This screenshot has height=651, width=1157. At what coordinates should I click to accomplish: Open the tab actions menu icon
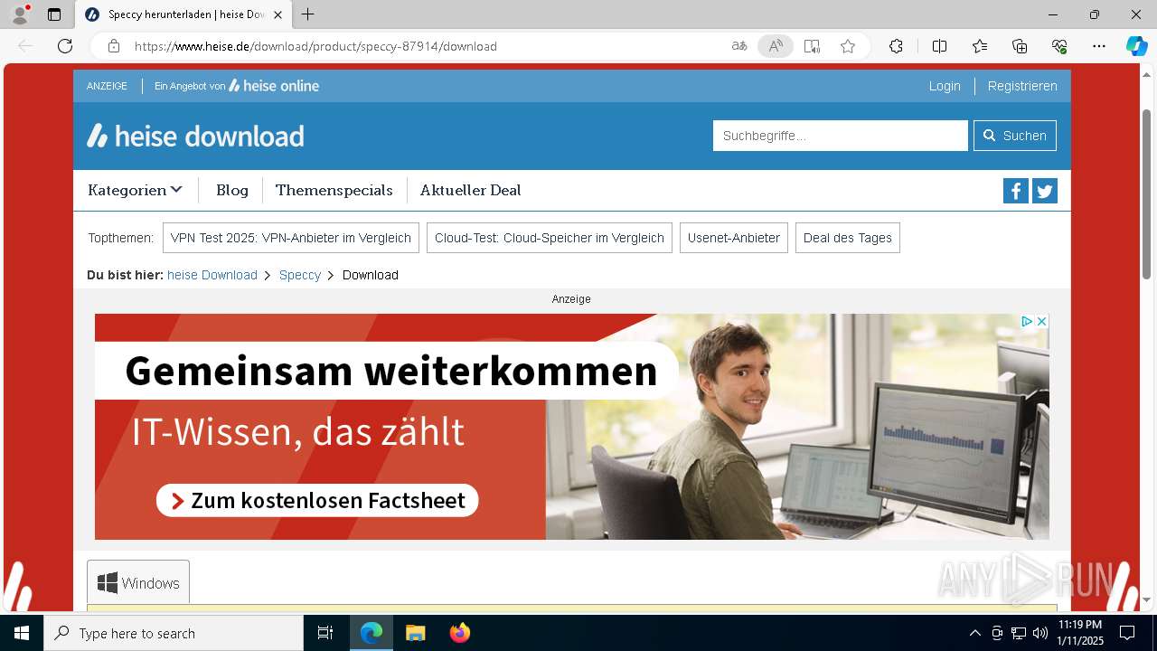[x=54, y=14]
